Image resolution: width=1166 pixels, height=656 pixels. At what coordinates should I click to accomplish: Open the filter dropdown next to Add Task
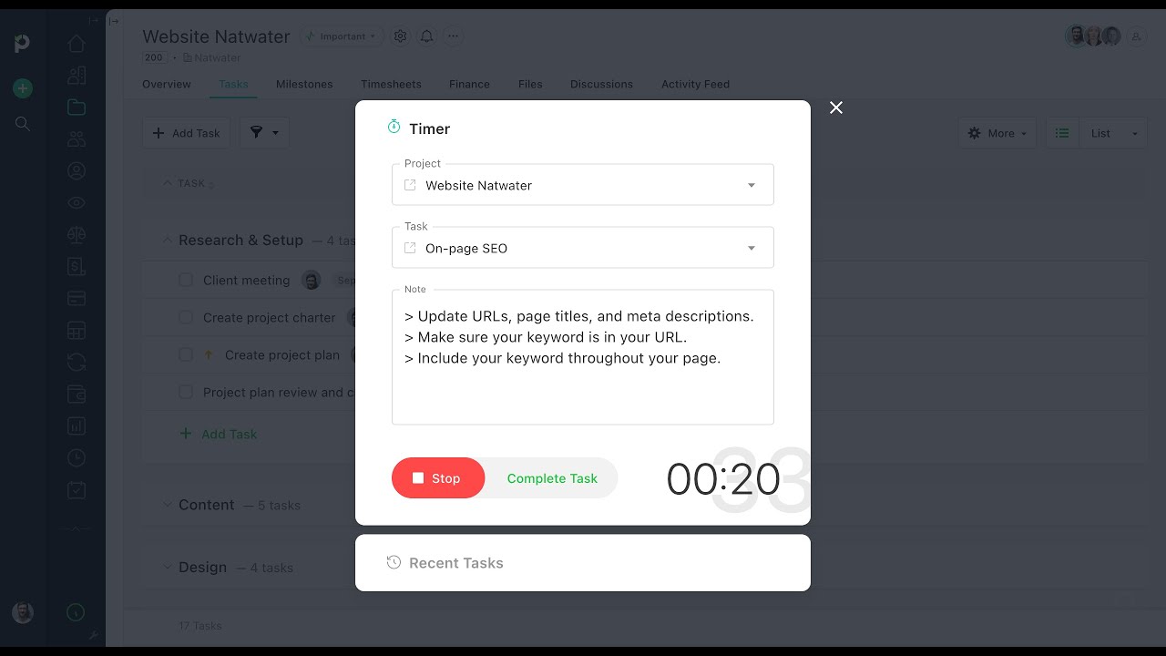pyautogui.click(x=264, y=133)
